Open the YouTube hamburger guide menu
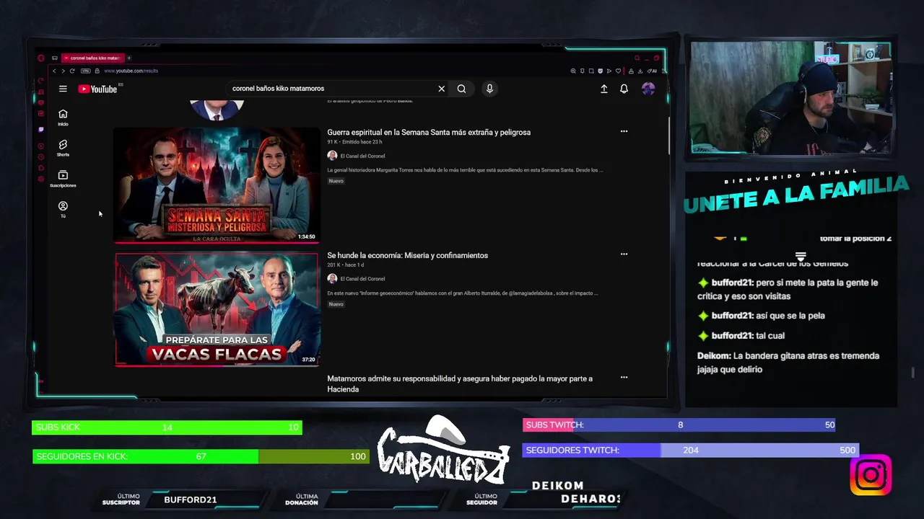Screen dimensions: 924x519 pos(63,89)
